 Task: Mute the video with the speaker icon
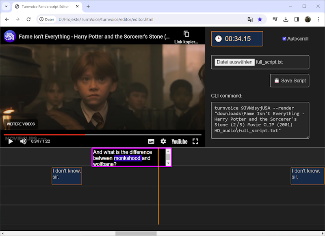pos(23,141)
